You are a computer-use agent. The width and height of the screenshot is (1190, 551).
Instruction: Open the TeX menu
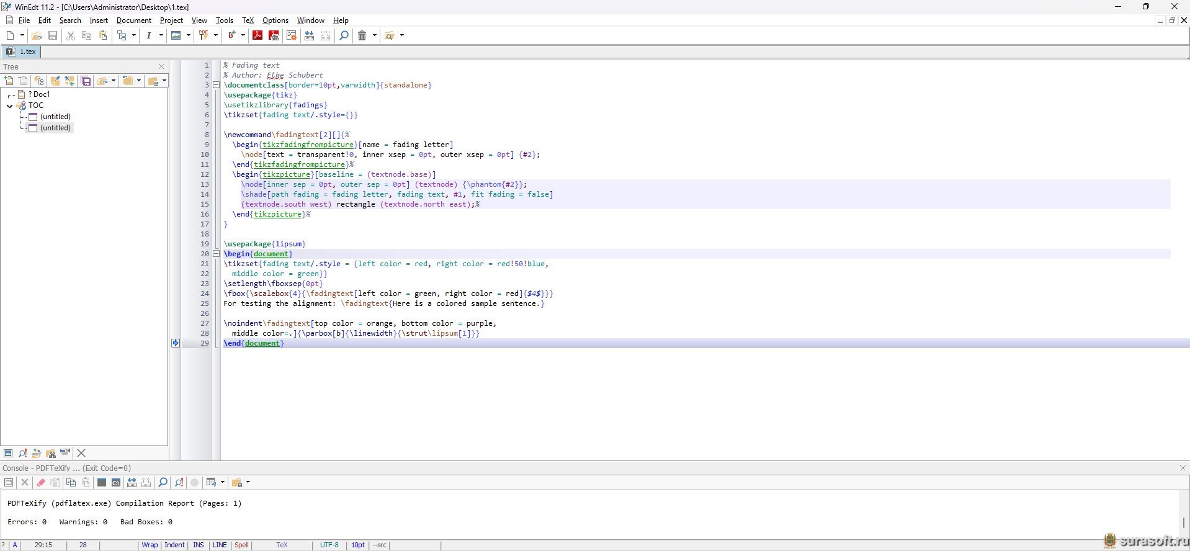point(248,20)
